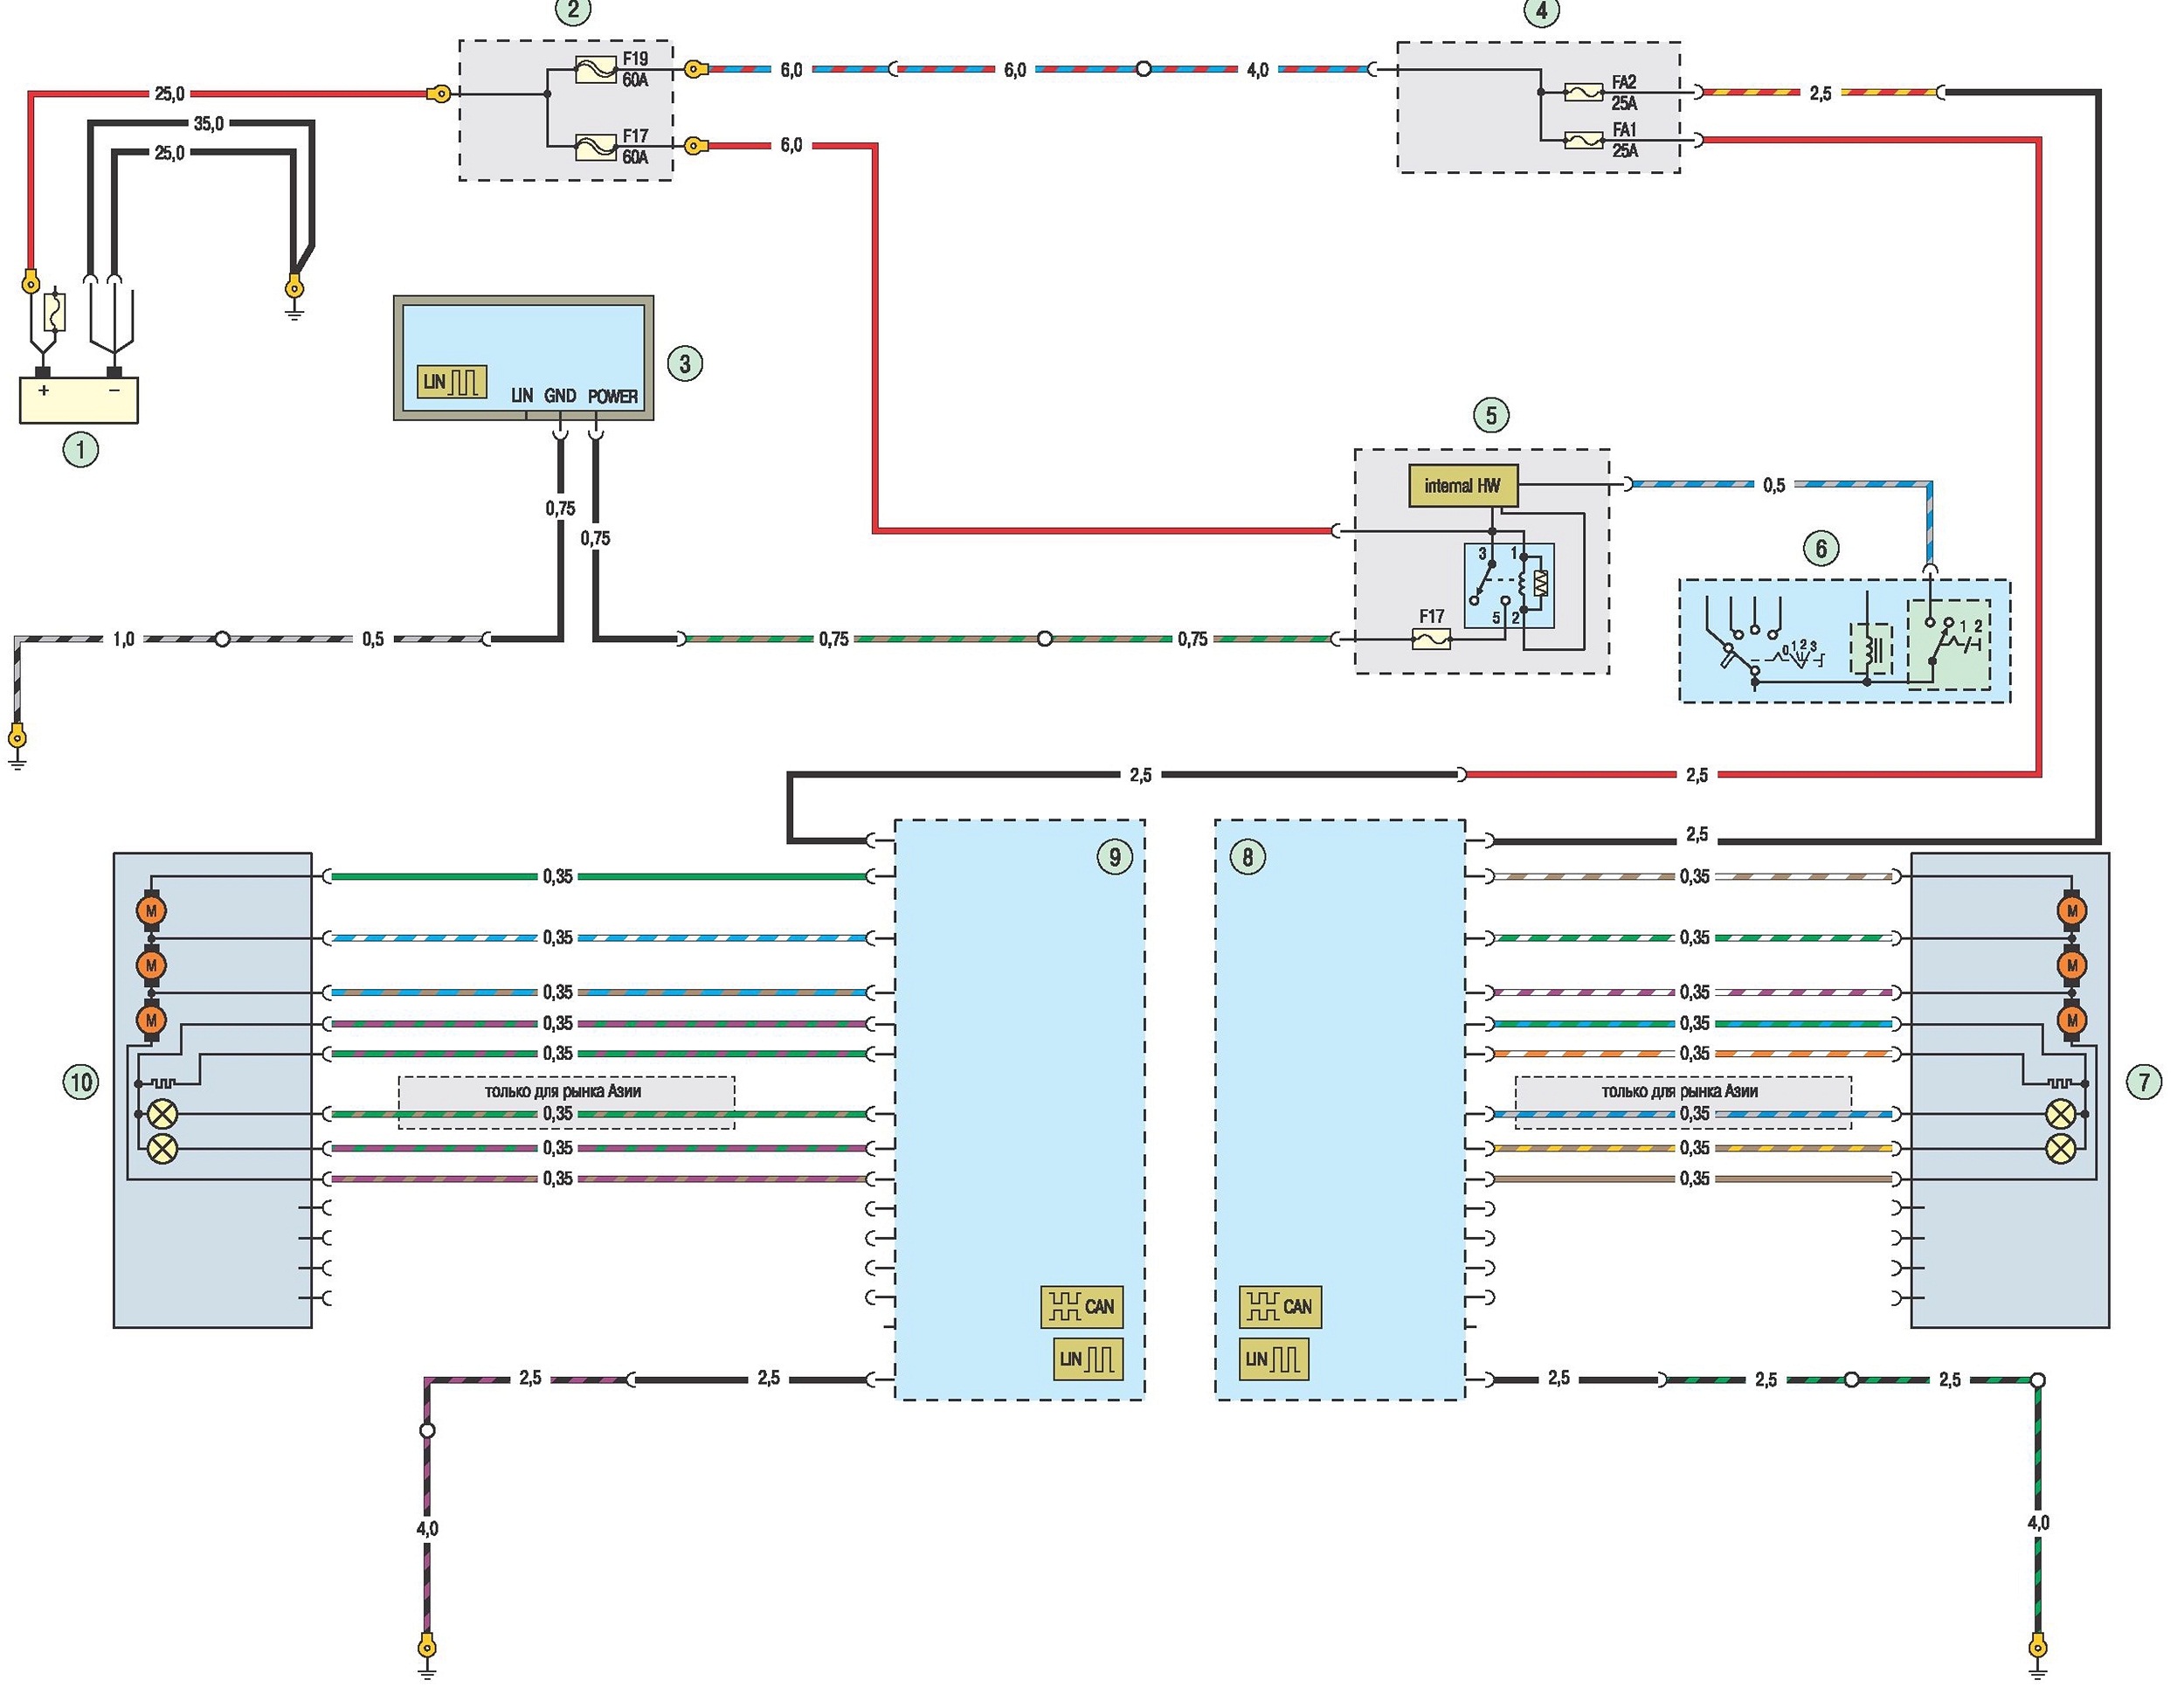Click the 'POWER' pin label on module 3

pos(613,396)
